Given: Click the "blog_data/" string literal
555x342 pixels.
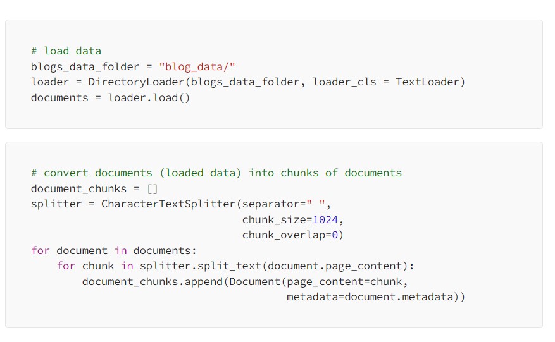Looking at the screenshot, I should [197, 66].
